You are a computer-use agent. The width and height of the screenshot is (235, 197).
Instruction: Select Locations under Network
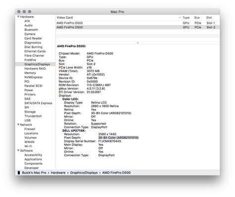click(x=31, y=133)
